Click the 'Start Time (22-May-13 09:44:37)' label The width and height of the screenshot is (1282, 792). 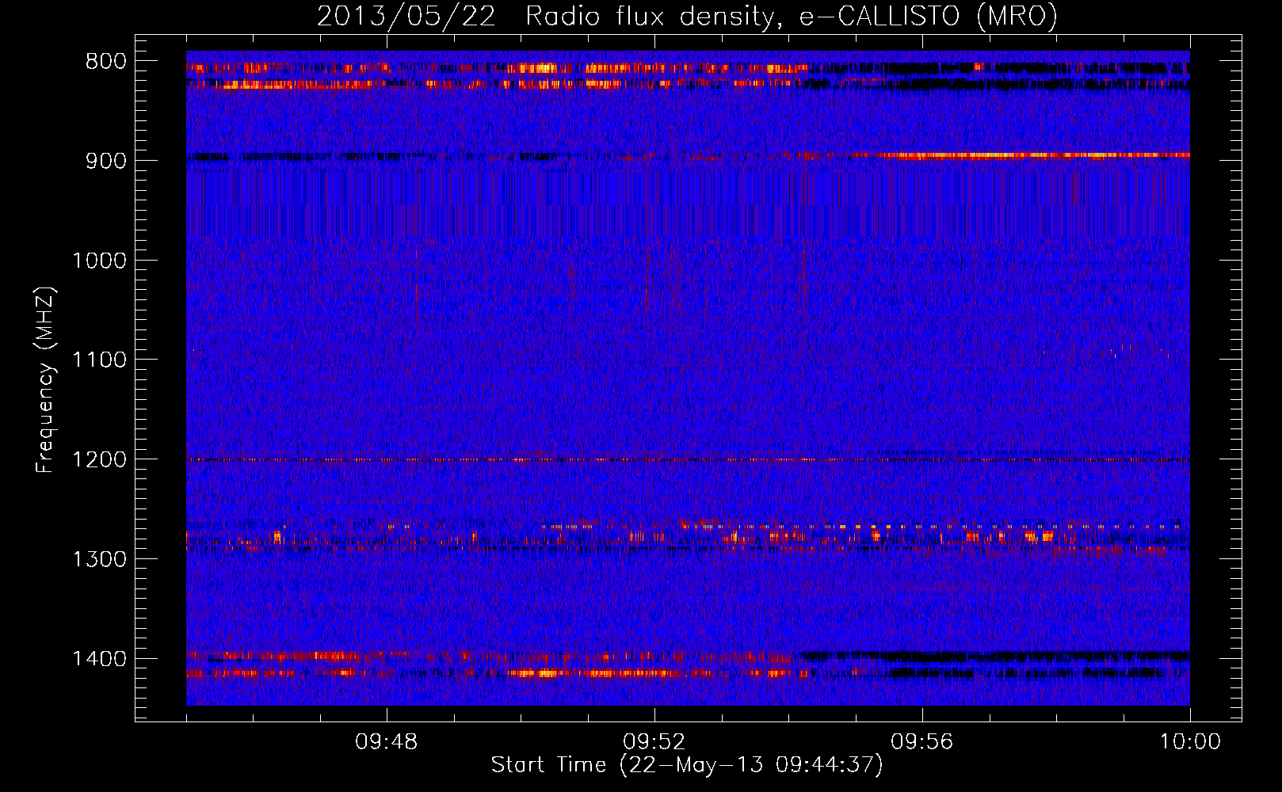(x=687, y=765)
